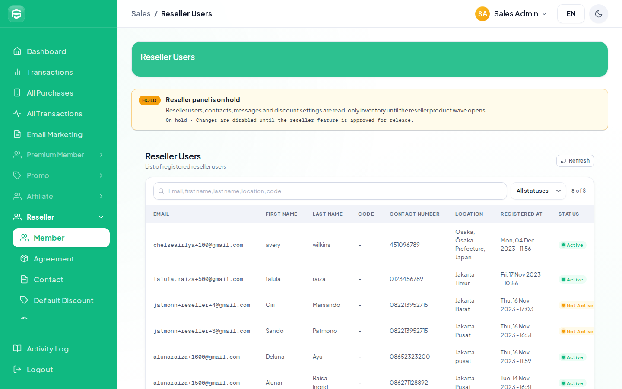Click the Activity Log book icon
Viewport: 622px width, 389px height.
tap(17, 348)
